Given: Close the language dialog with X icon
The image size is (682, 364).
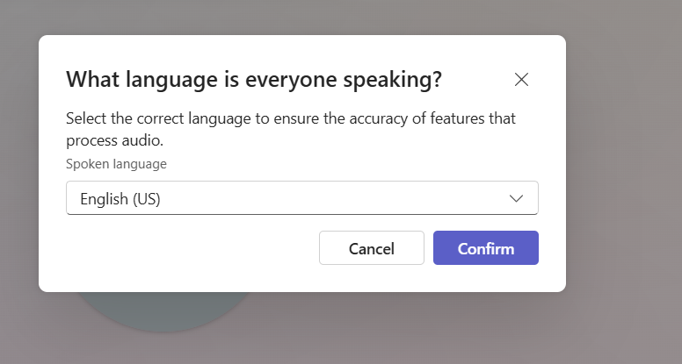Looking at the screenshot, I should [521, 80].
